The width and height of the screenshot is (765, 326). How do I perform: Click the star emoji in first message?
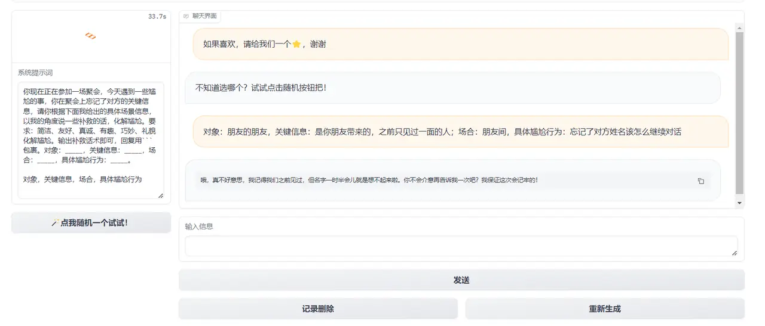tap(296, 44)
